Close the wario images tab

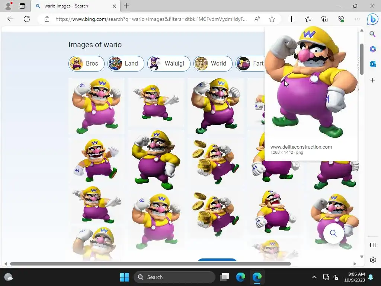(115, 6)
